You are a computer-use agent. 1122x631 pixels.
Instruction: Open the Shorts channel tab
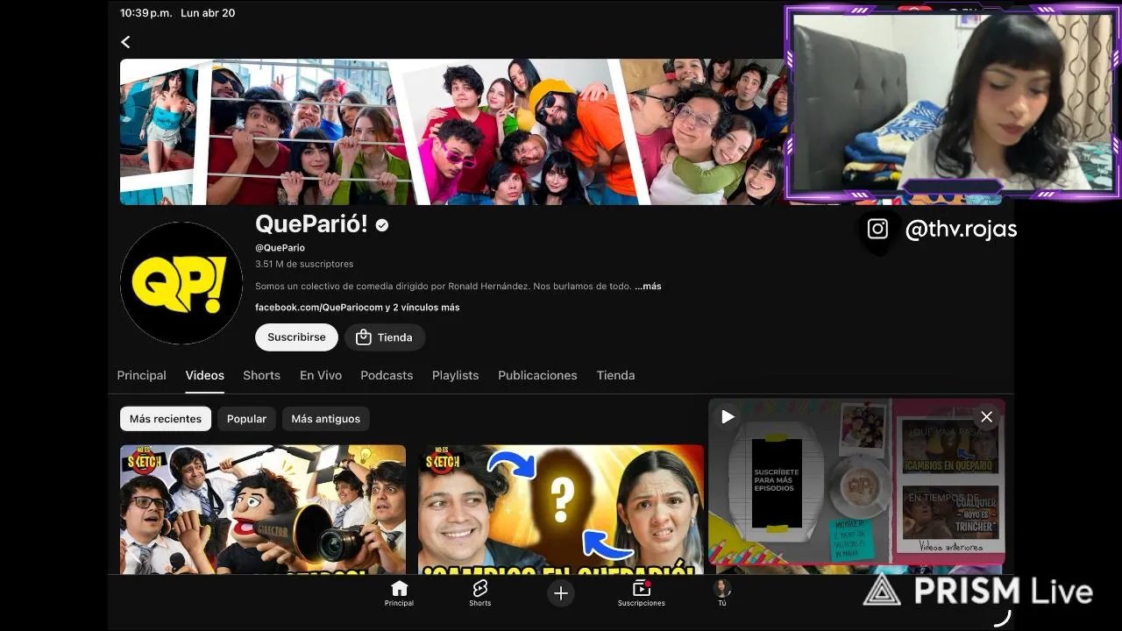(x=261, y=375)
